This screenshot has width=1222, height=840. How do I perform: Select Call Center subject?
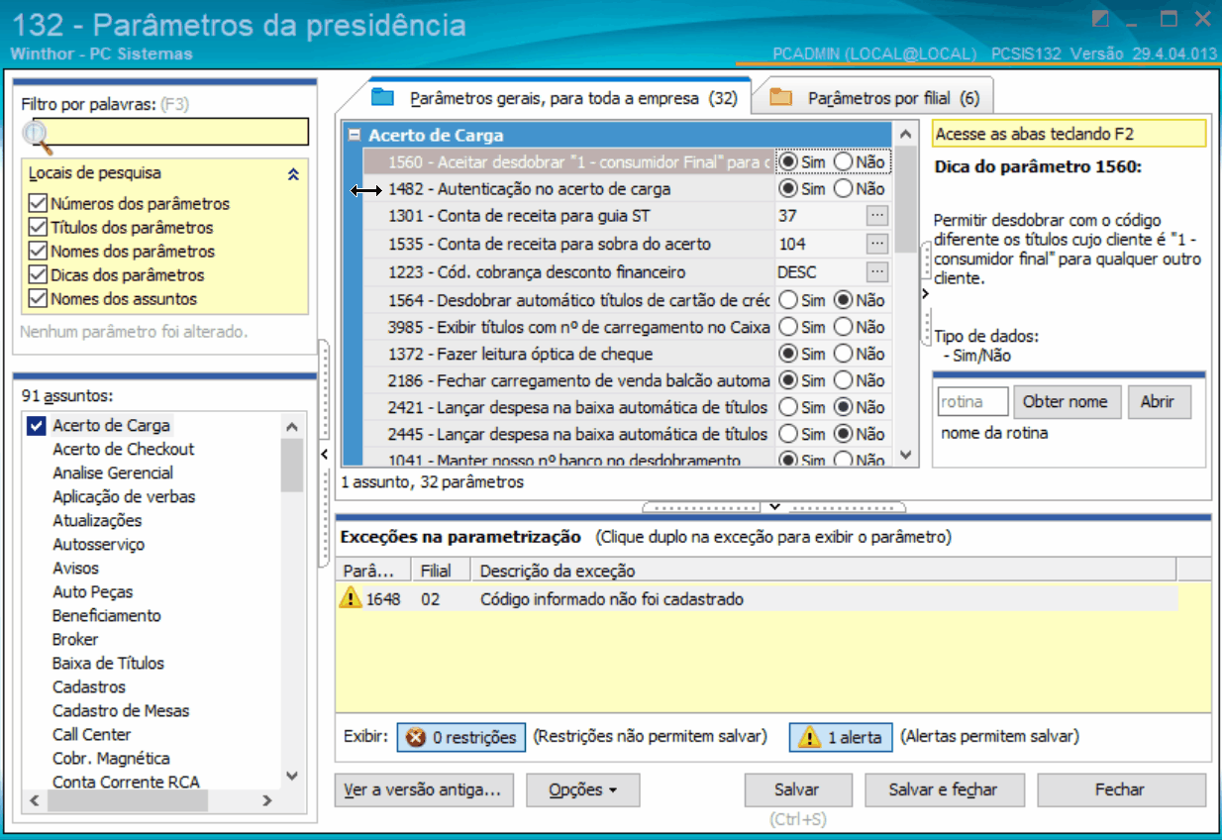[91, 734]
